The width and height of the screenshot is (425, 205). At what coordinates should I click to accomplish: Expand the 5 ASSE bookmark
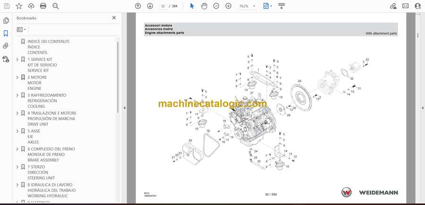coord(17,131)
